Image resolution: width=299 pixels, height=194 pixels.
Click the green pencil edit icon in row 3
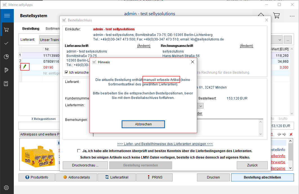[x=25, y=67]
